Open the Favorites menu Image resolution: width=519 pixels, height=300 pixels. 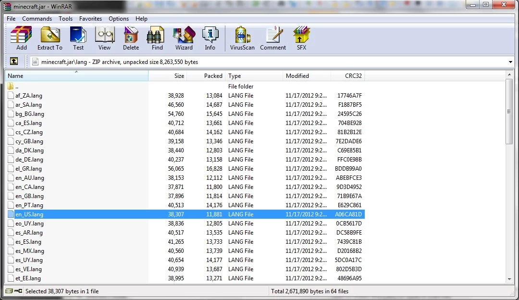(x=90, y=19)
